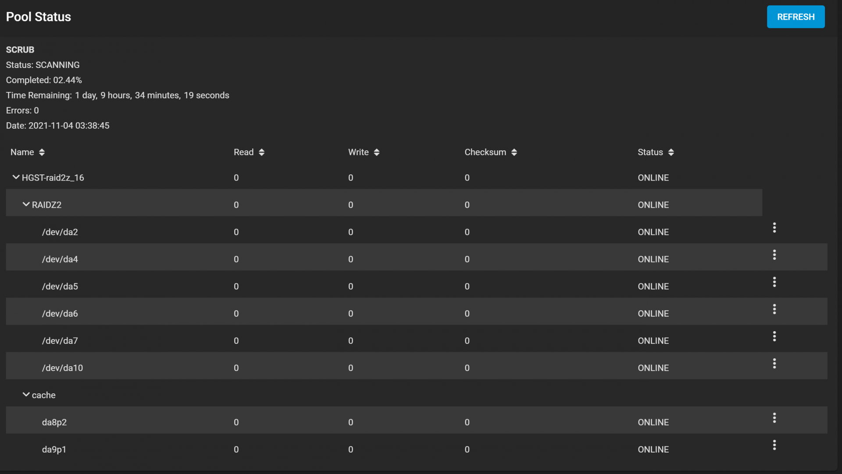Image resolution: width=842 pixels, height=474 pixels.
Task: Click the REFRESH button
Action: pyautogui.click(x=796, y=17)
